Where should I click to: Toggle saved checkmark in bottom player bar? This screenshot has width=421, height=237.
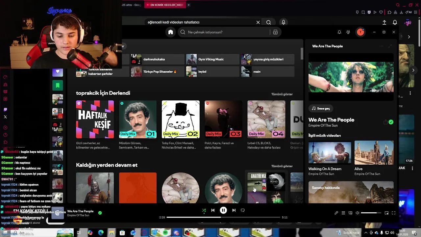coord(100,213)
